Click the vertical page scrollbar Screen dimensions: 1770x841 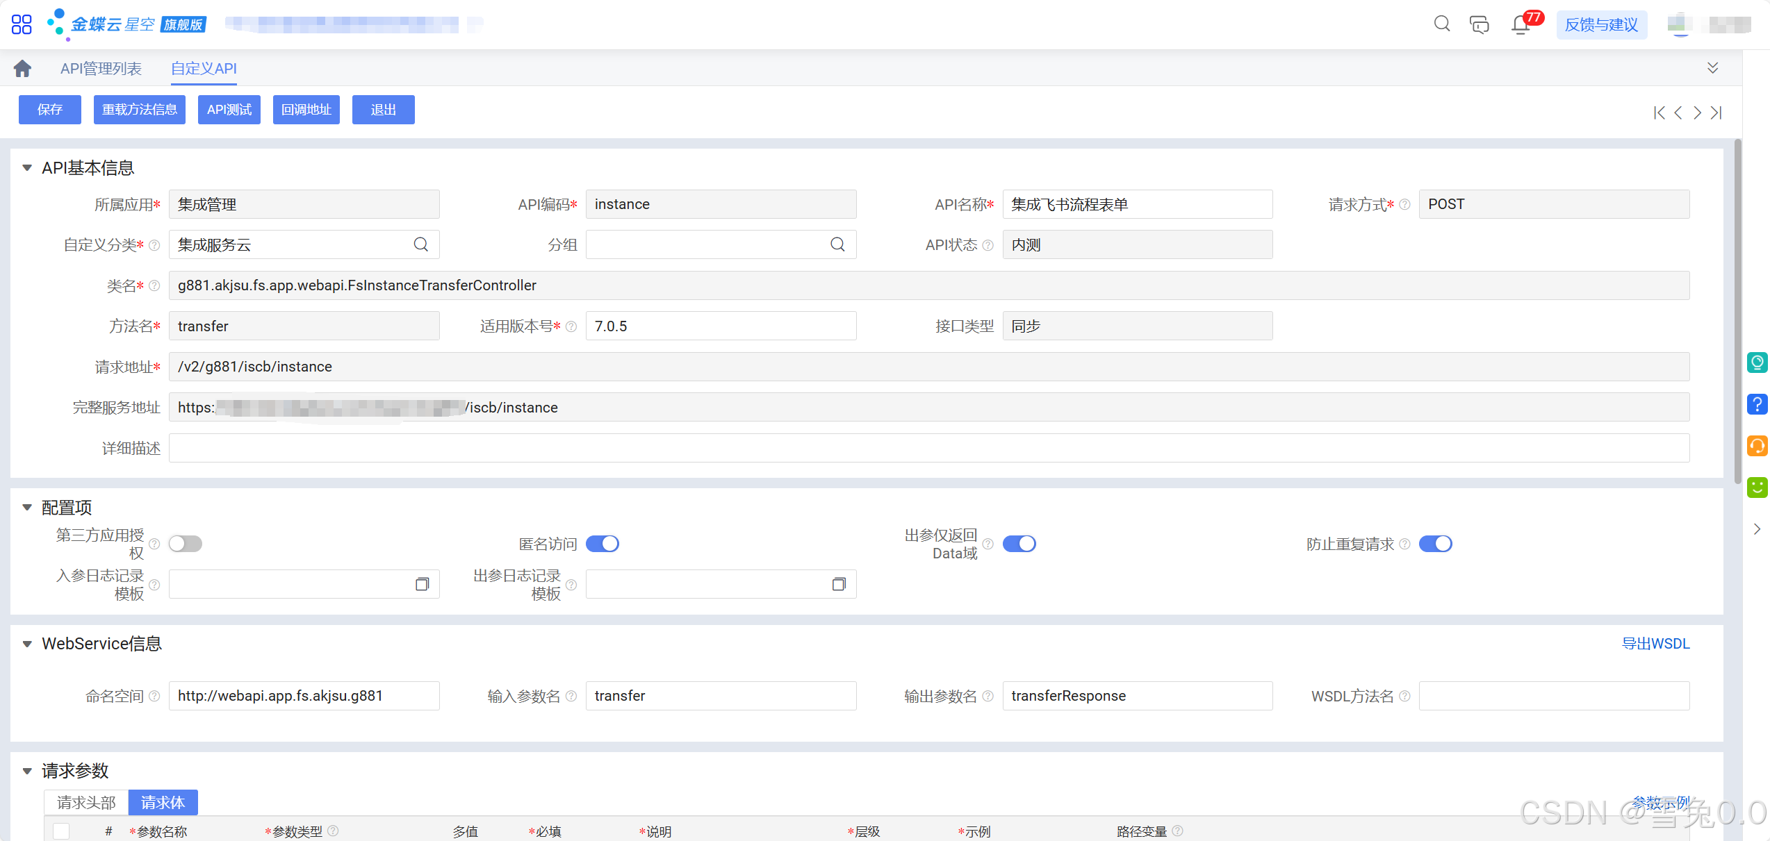click(x=1738, y=313)
